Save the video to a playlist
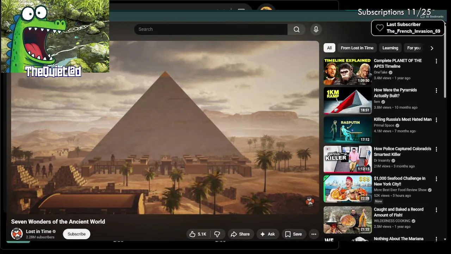This screenshot has height=254, width=451. tap(294, 234)
